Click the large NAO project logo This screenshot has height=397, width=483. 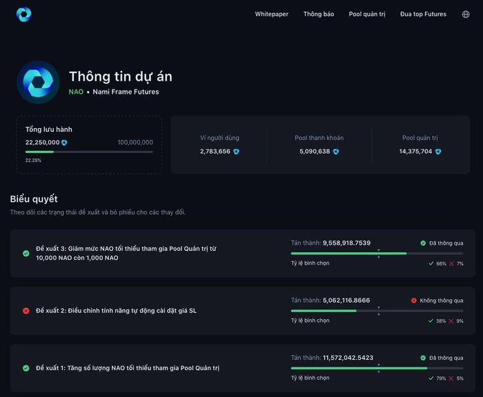(x=38, y=82)
